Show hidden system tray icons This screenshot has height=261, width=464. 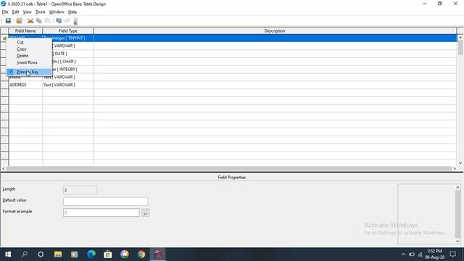403,254
